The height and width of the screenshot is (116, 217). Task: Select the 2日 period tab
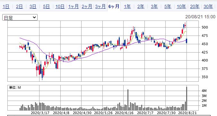point(20,6)
